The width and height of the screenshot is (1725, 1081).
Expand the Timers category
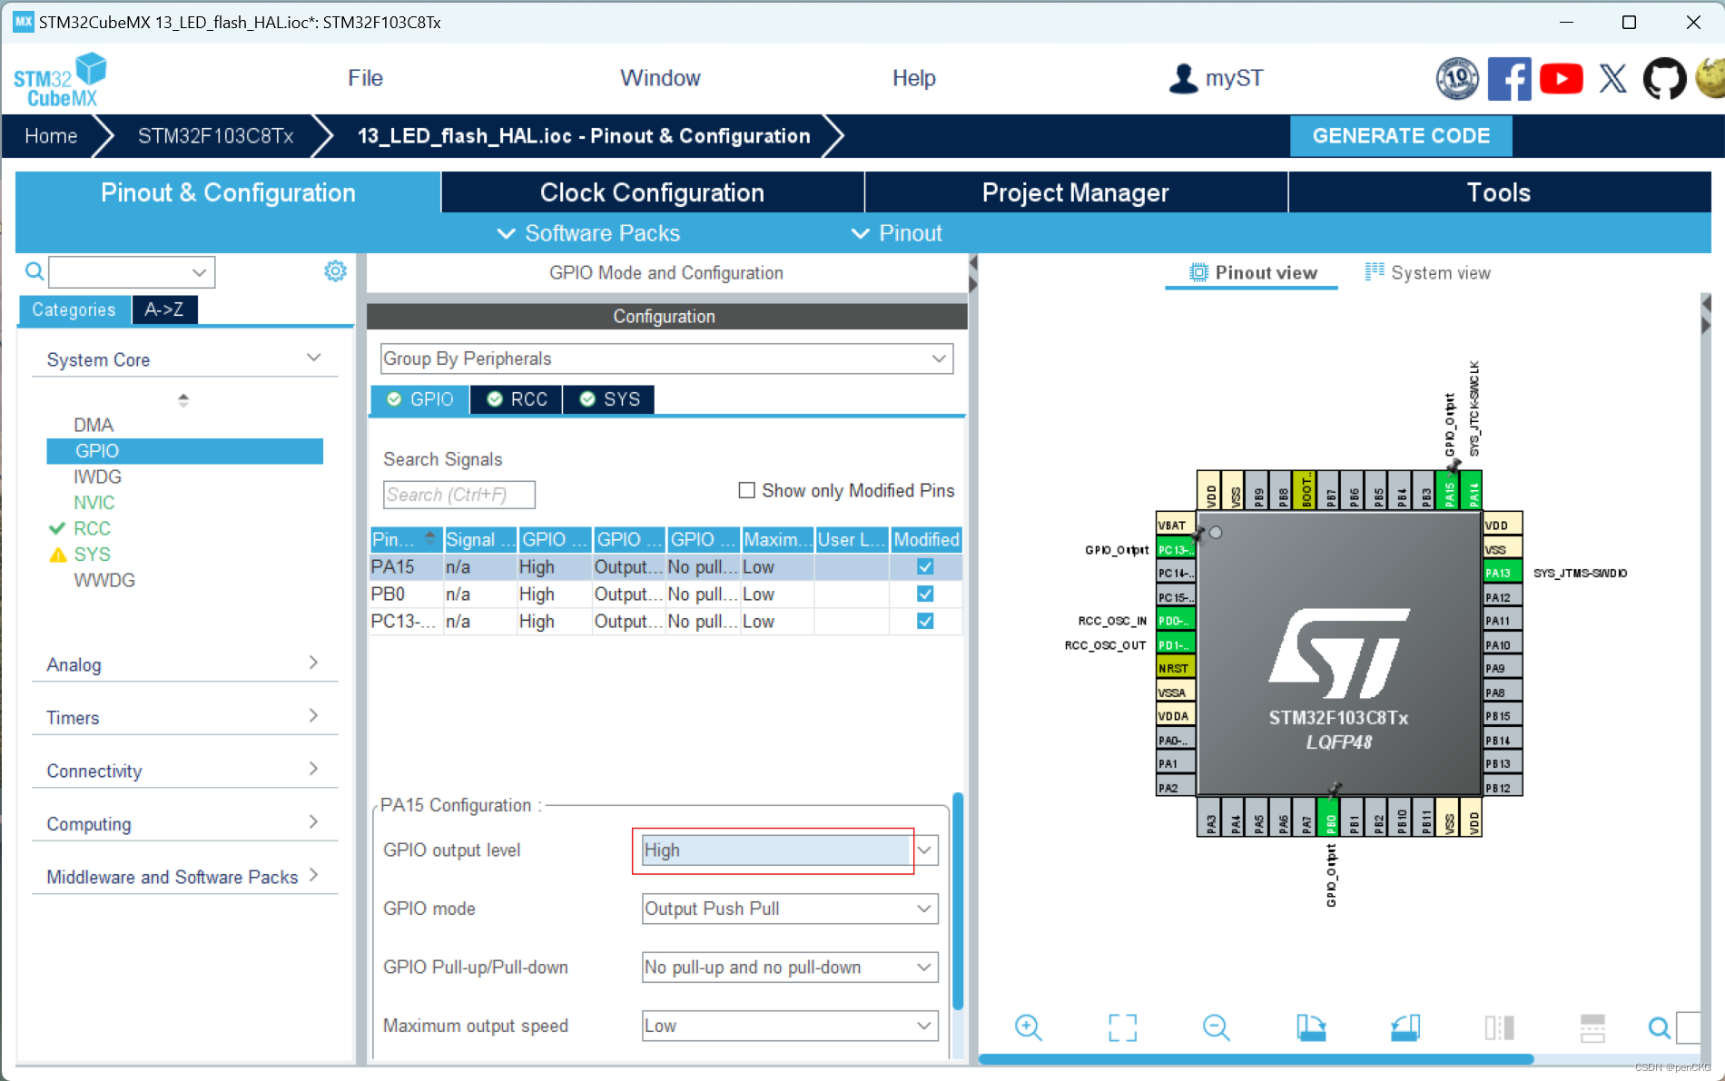tap(184, 717)
